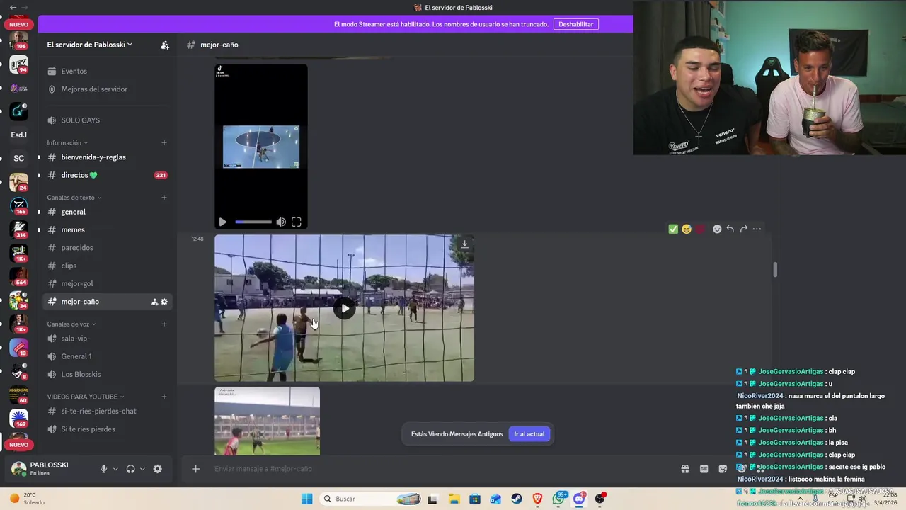Screen dimensions: 906x510
Task: React with the red square emoji
Action: pyautogui.click(x=700, y=229)
